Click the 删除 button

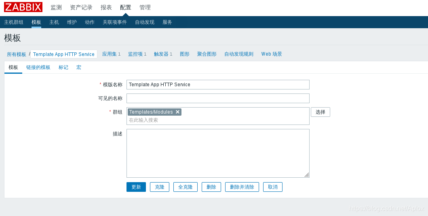point(211,187)
